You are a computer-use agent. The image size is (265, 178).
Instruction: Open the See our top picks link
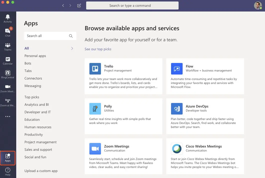click(x=98, y=49)
